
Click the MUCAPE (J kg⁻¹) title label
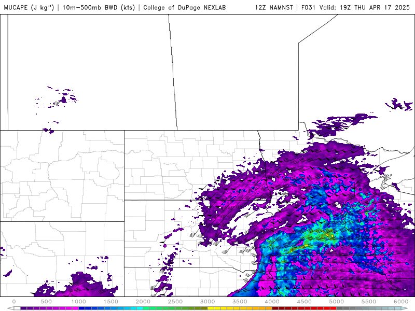click(x=29, y=7)
